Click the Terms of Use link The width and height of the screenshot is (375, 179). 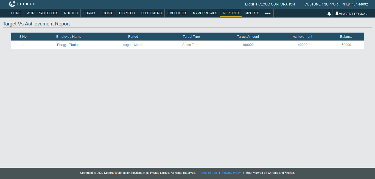[208, 173]
